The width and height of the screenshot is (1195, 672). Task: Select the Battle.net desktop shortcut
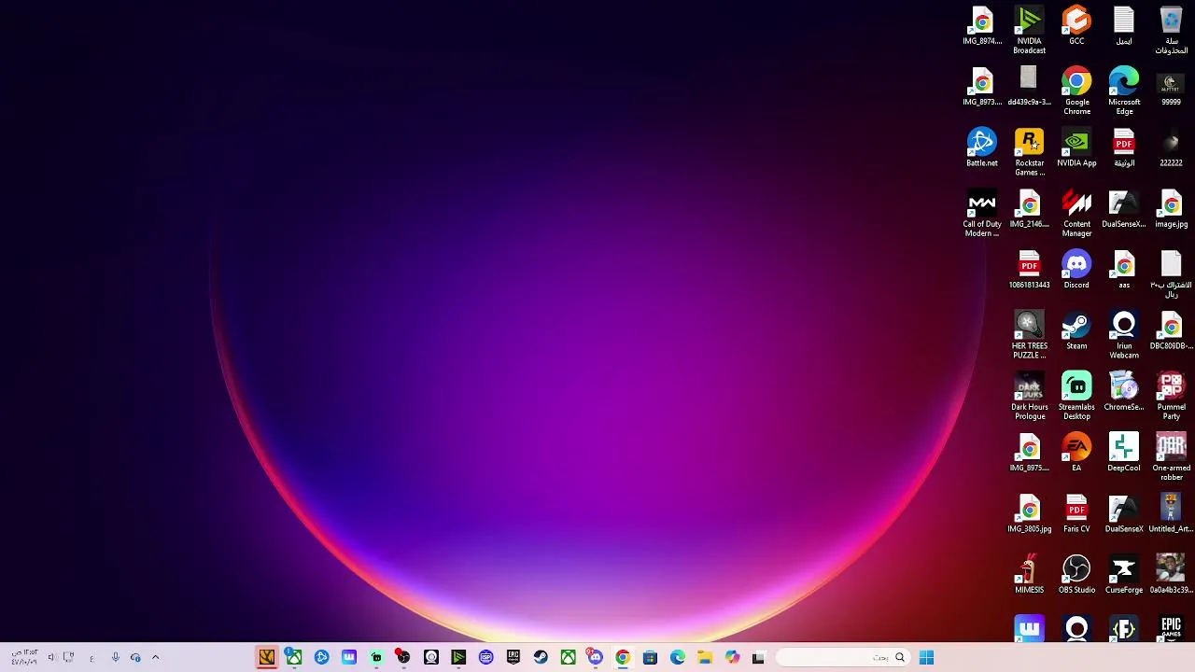pyautogui.click(x=982, y=147)
